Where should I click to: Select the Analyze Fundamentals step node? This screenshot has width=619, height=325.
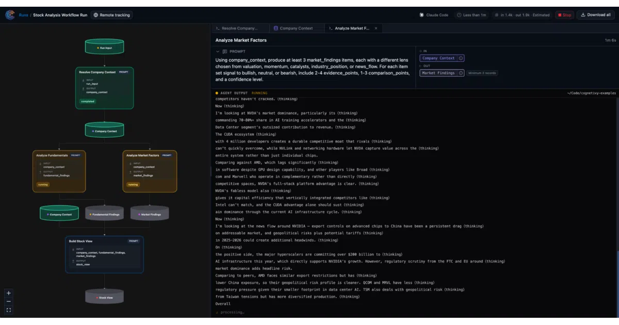[x=59, y=171]
